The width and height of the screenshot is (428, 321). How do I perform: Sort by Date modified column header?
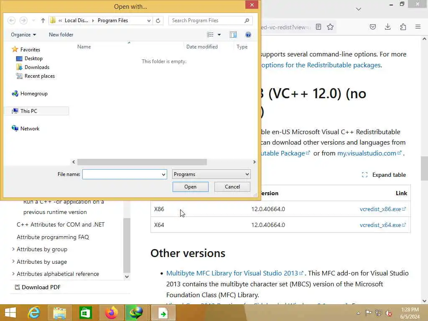coord(202,47)
